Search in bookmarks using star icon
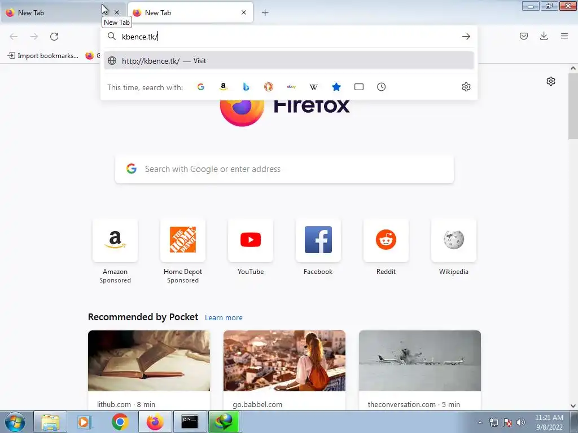The height and width of the screenshot is (433, 578). pyautogui.click(x=336, y=87)
